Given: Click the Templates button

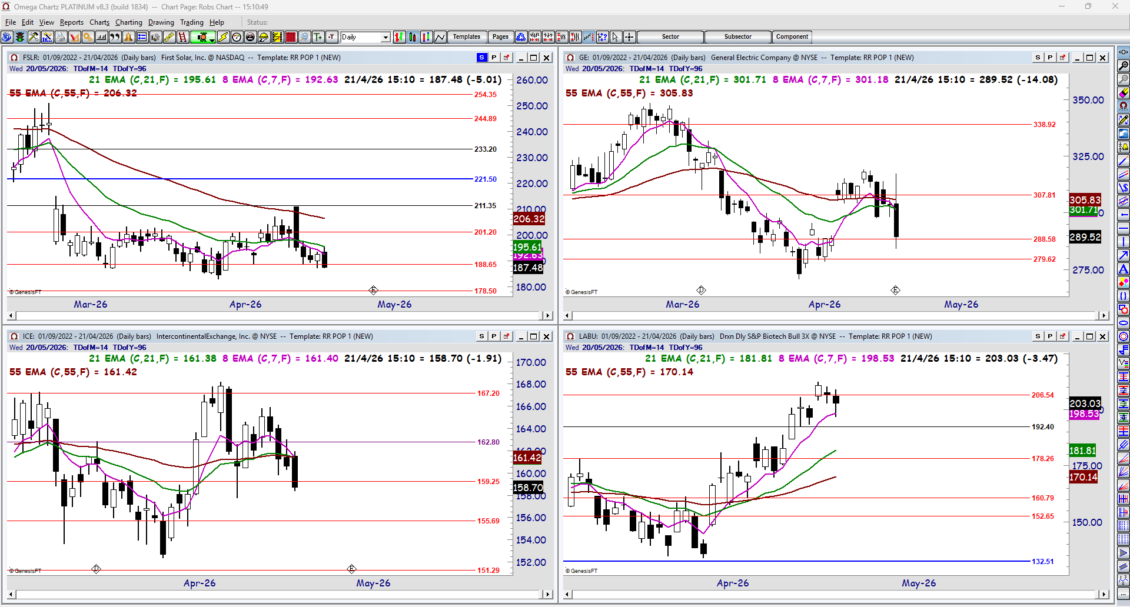Looking at the screenshot, I should pos(467,37).
